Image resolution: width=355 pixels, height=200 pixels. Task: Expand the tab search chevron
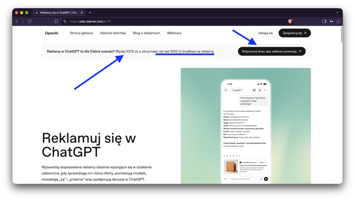pos(337,13)
